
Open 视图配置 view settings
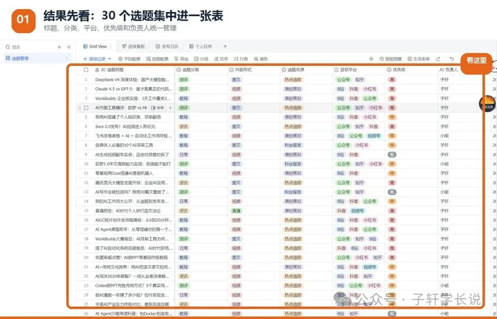point(157,58)
